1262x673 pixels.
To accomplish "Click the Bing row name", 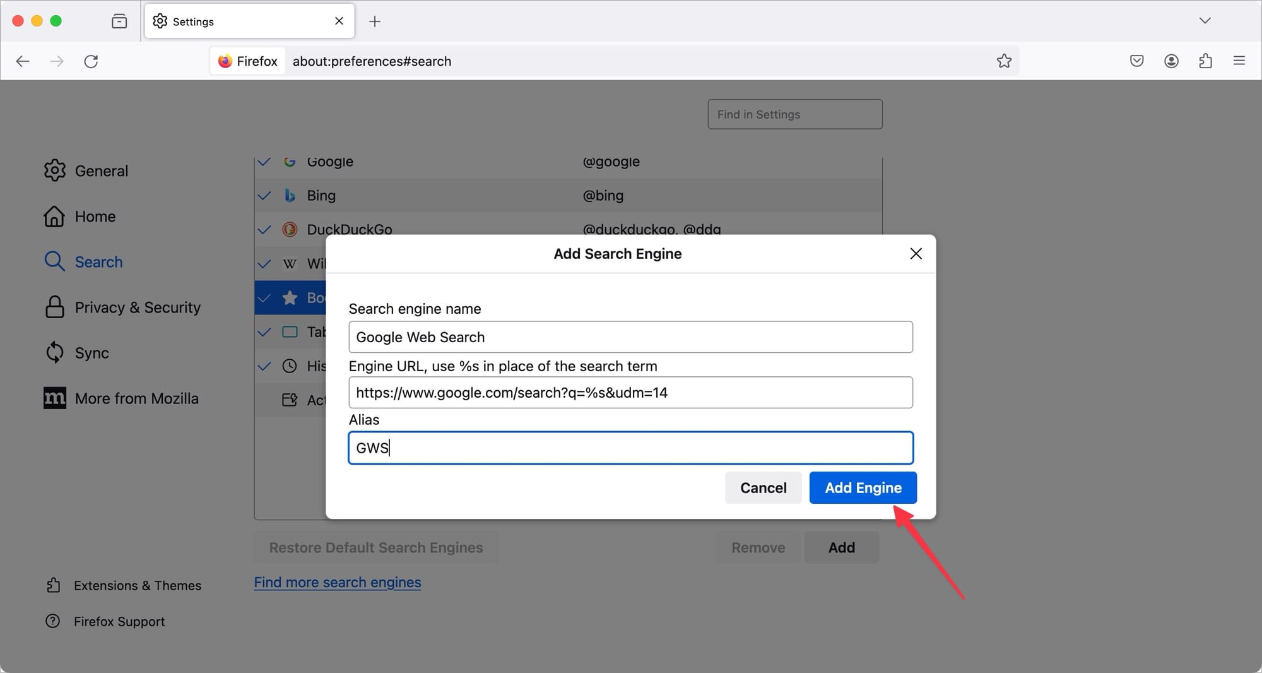I will pos(321,196).
